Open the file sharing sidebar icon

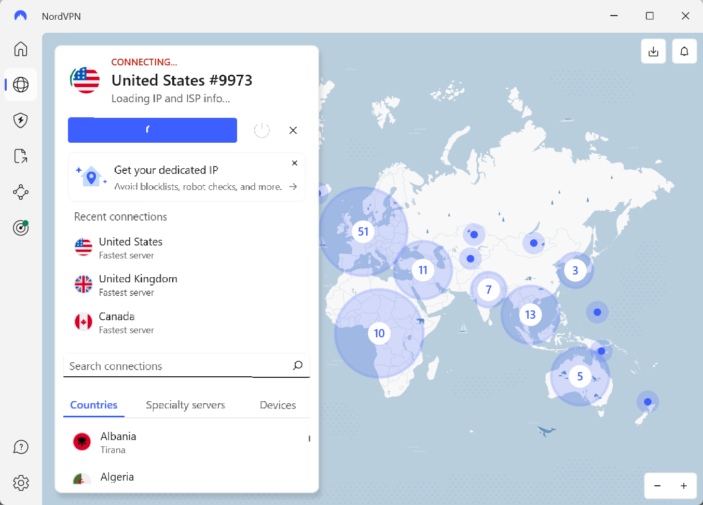click(20, 156)
